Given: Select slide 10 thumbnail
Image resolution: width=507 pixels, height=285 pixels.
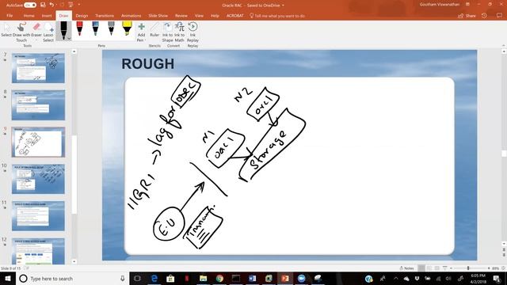Looking at the screenshot, I should pos(38,179).
